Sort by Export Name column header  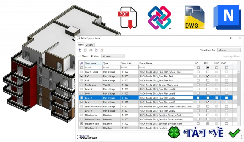coord(166,63)
